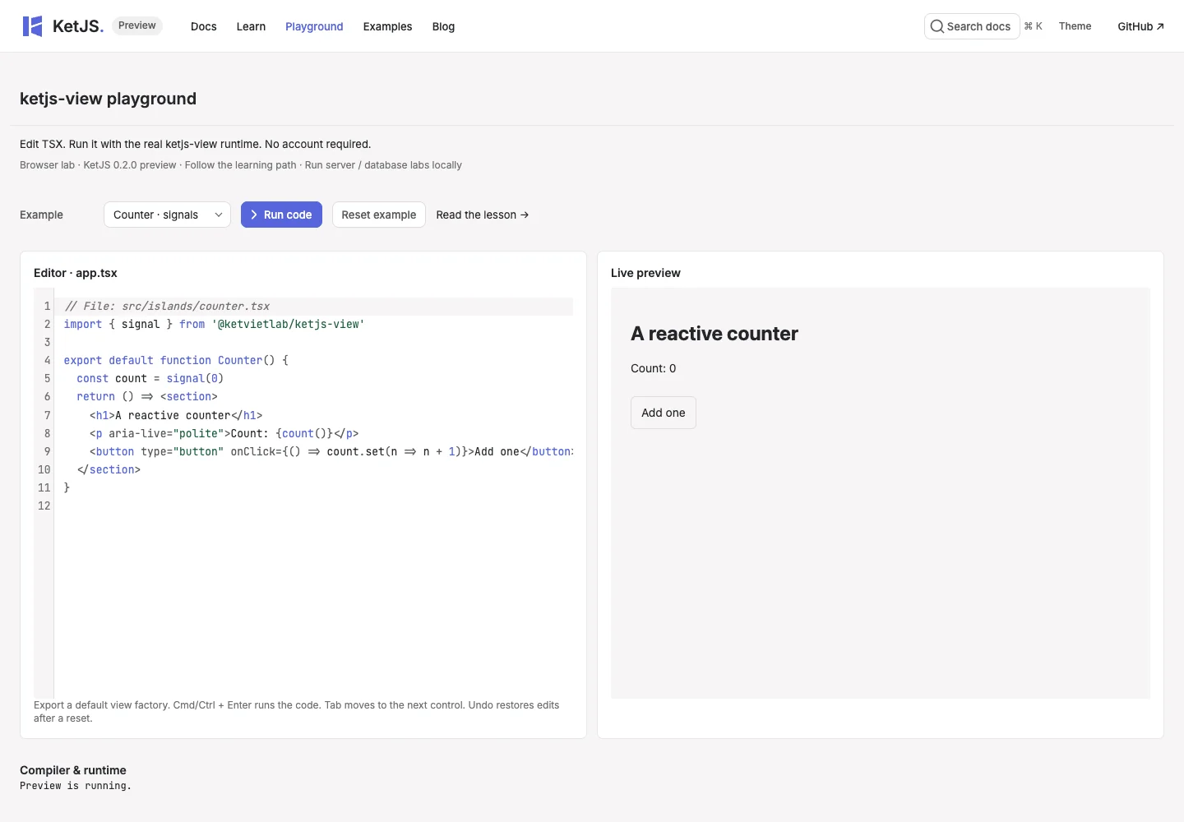Click the 'Live preview' panel title

pos(645,273)
